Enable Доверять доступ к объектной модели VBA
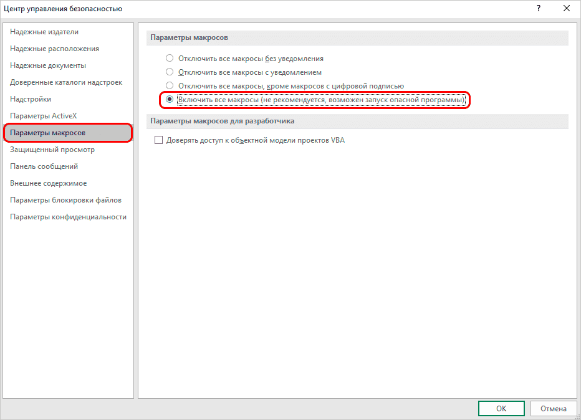This screenshot has height=420, width=581. click(158, 141)
